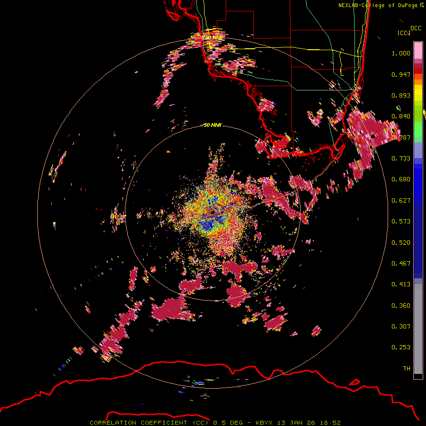Click the 0.360 legend value
Viewport: 426px width, 426px height.
[x=401, y=306]
